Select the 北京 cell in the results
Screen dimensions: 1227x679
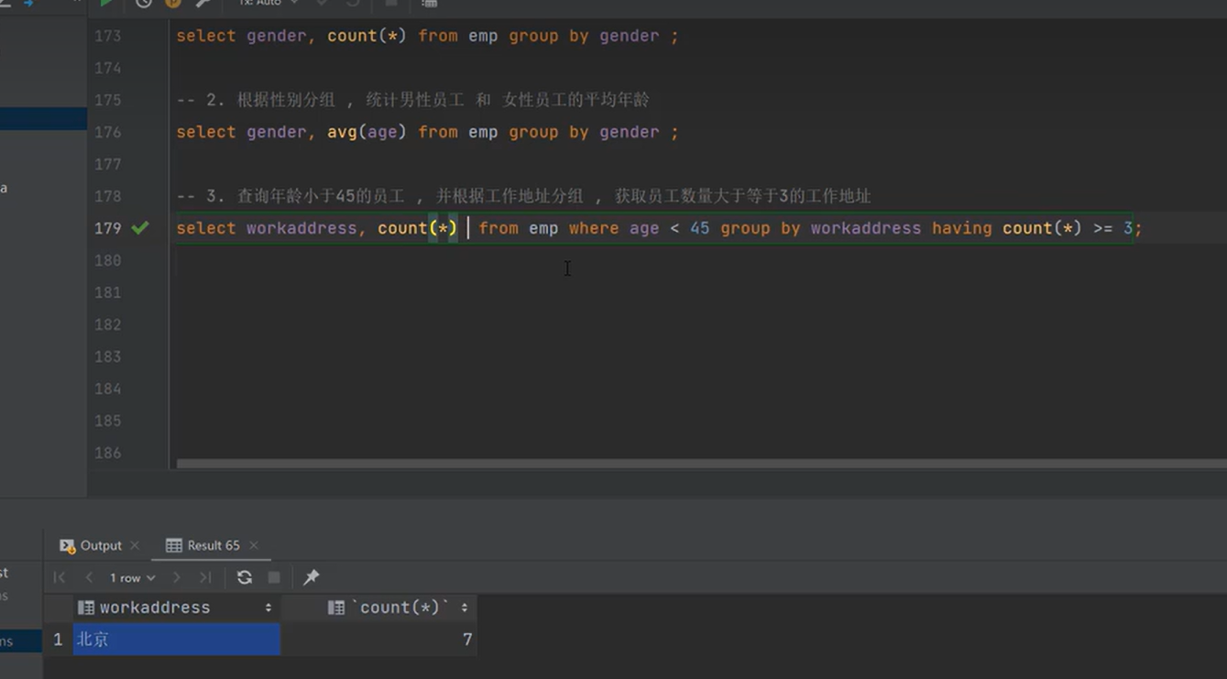(x=177, y=640)
